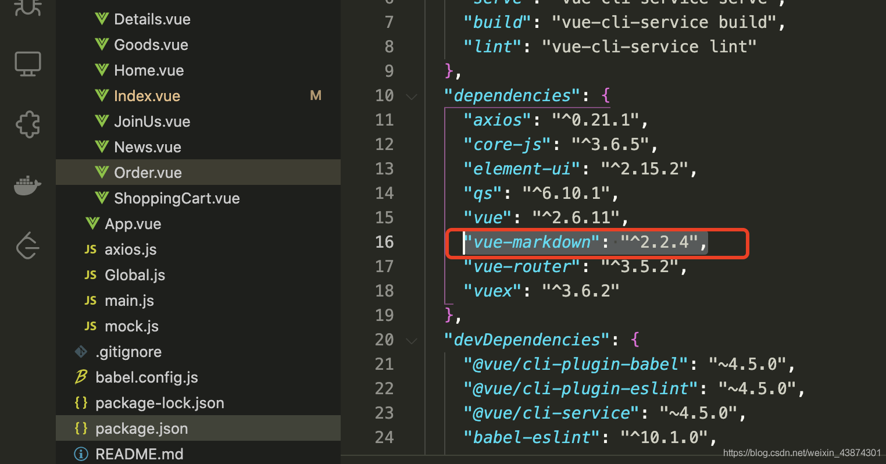Screen dimensions: 886x464
Task: Open the Extensions puzzle-piece icon
Action: [27, 124]
